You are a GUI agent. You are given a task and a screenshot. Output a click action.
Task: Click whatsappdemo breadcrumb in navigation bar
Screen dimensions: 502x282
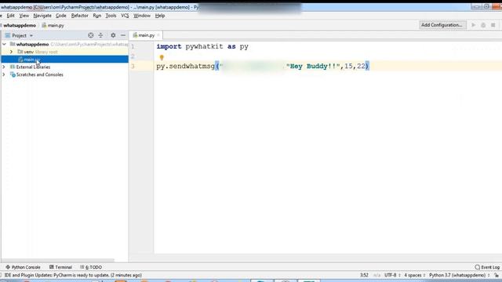(20, 25)
